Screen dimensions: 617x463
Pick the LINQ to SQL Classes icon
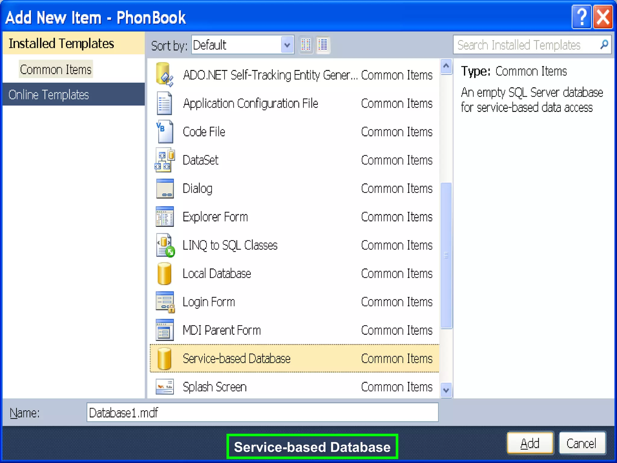click(165, 245)
